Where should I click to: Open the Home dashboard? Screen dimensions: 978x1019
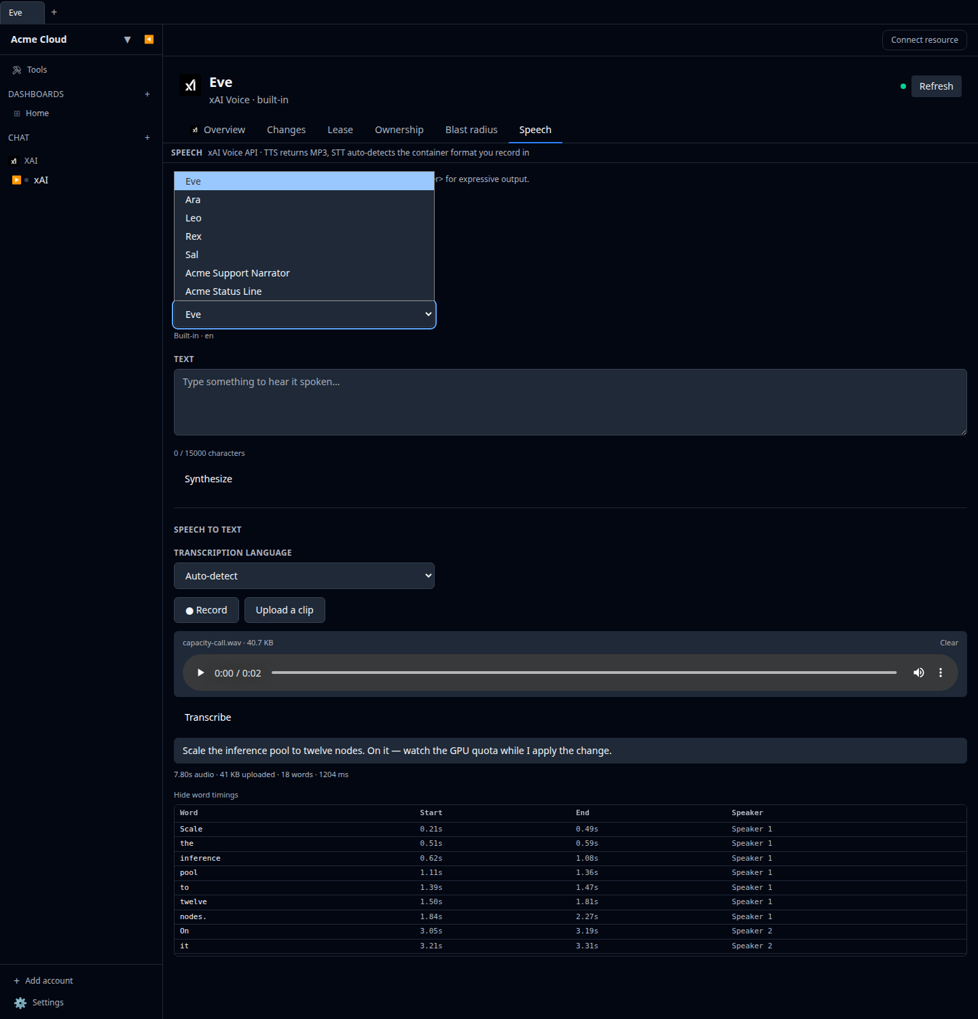pyautogui.click(x=37, y=113)
